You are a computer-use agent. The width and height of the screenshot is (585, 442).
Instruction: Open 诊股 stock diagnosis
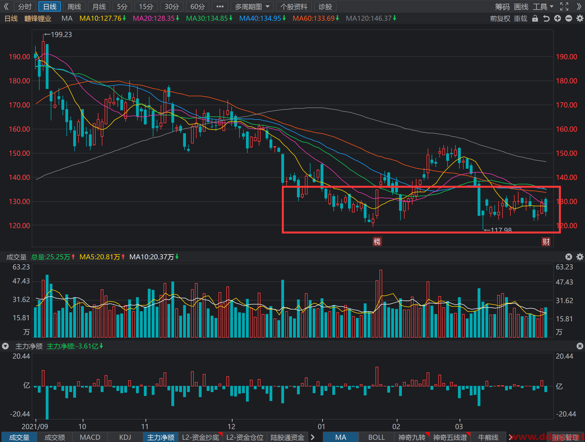pos(325,6)
